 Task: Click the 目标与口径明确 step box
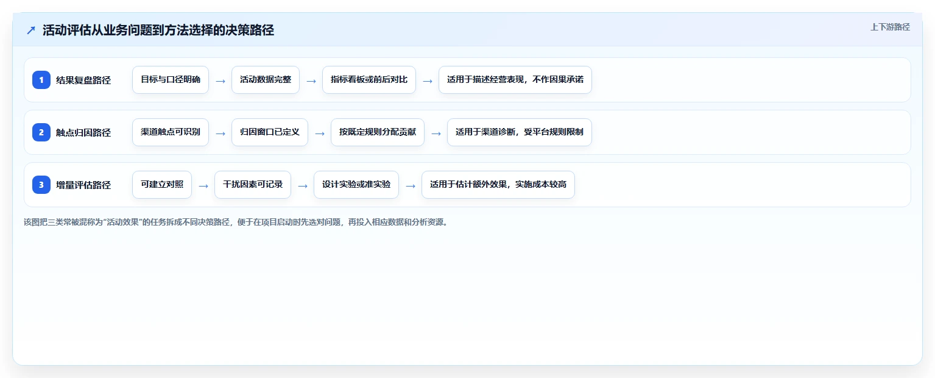(171, 80)
